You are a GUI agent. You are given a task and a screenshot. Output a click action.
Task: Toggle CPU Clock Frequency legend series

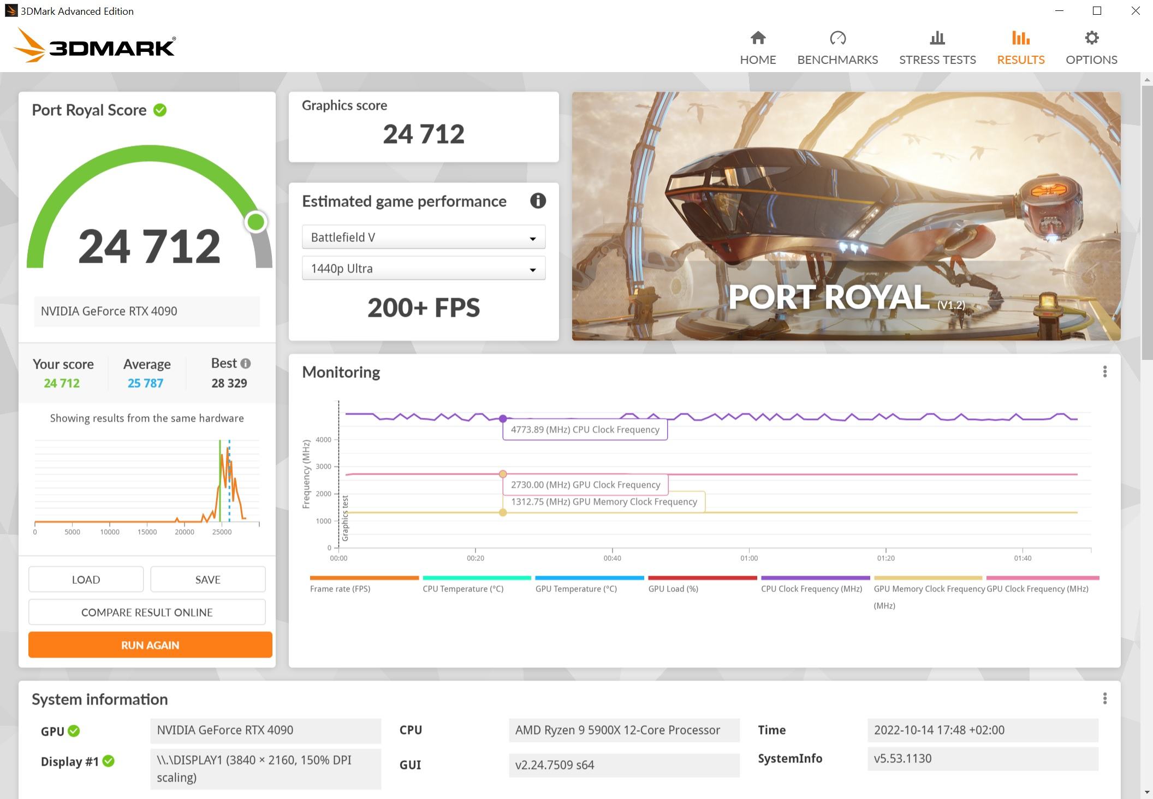[x=815, y=584]
